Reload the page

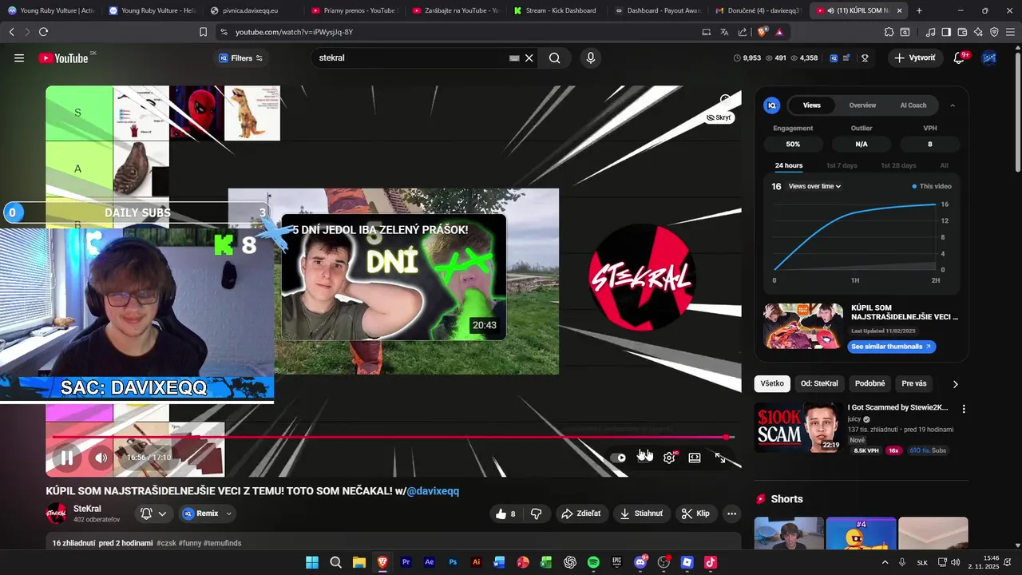tap(43, 32)
